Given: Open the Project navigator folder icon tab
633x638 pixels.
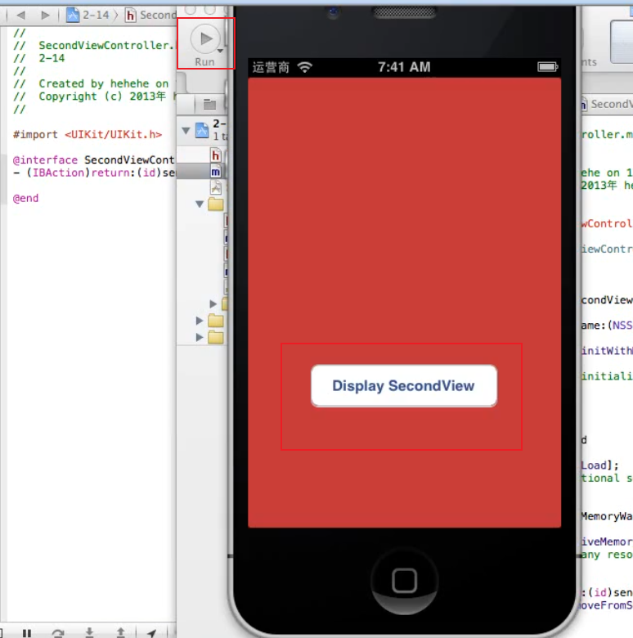Looking at the screenshot, I should click(x=210, y=105).
